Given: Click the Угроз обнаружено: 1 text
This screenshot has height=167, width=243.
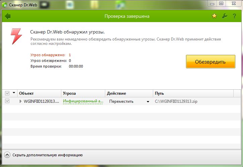Looking at the screenshot, I should (51, 55).
